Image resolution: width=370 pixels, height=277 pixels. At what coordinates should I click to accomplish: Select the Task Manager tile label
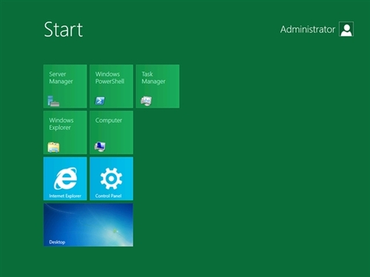[153, 78]
